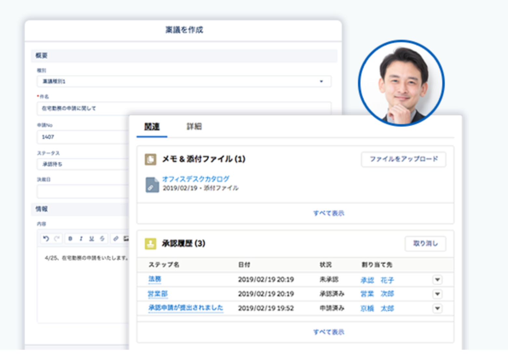The image size is (508, 355).
Task: Open the 種別 dropdown showing 稟議種別1
Action: pos(321,81)
